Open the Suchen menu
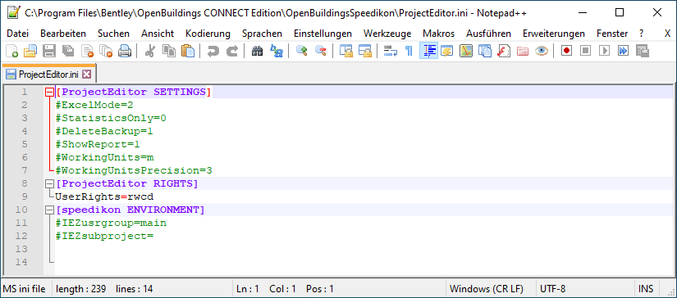Viewport: 677px width, 298px height. point(113,34)
